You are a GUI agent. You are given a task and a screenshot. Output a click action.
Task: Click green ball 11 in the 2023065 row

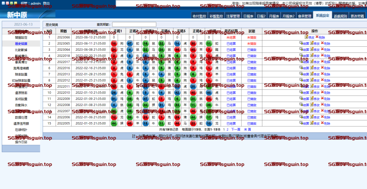(209, 43)
